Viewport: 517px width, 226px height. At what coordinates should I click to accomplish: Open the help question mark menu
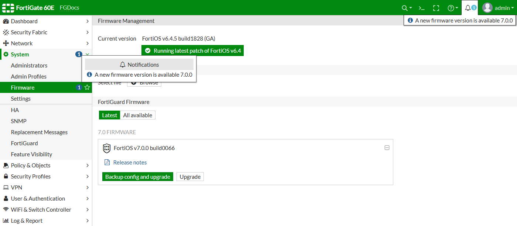[451, 8]
